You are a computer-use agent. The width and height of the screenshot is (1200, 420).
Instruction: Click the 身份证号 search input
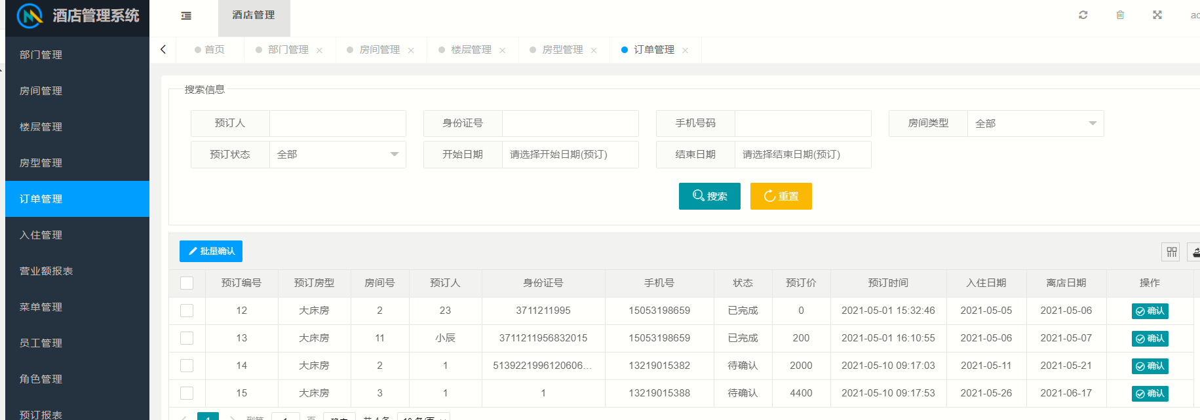pyautogui.click(x=570, y=123)
